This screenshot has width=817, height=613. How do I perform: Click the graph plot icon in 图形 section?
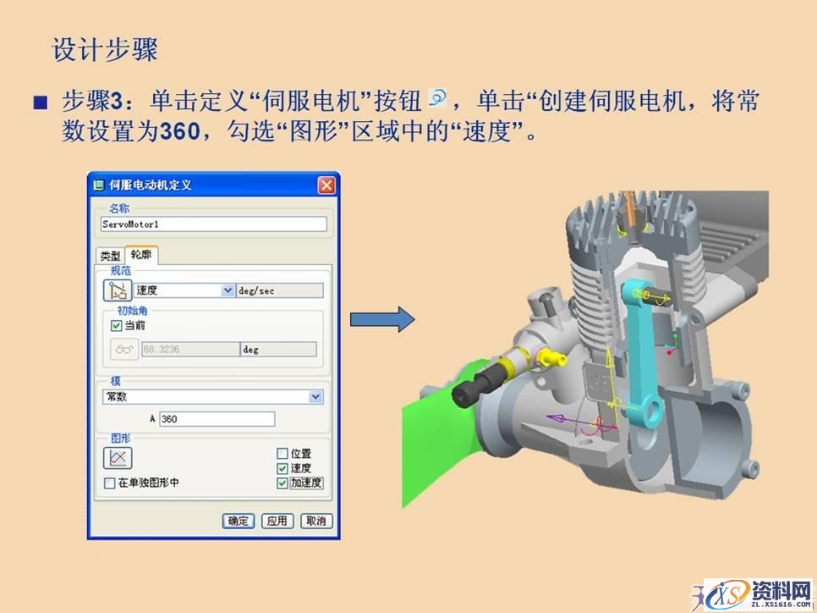pyautogui.click(x=117, y=456)
